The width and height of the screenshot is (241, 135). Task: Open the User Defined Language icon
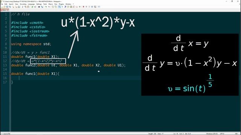pos(68,7)
